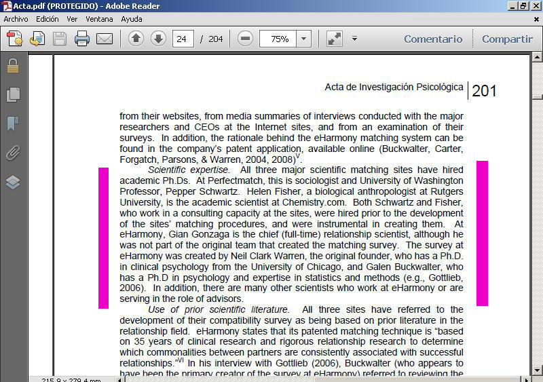Open the page thumbnails panel icon
Screen dimensions: 543x382
point(13,94)
